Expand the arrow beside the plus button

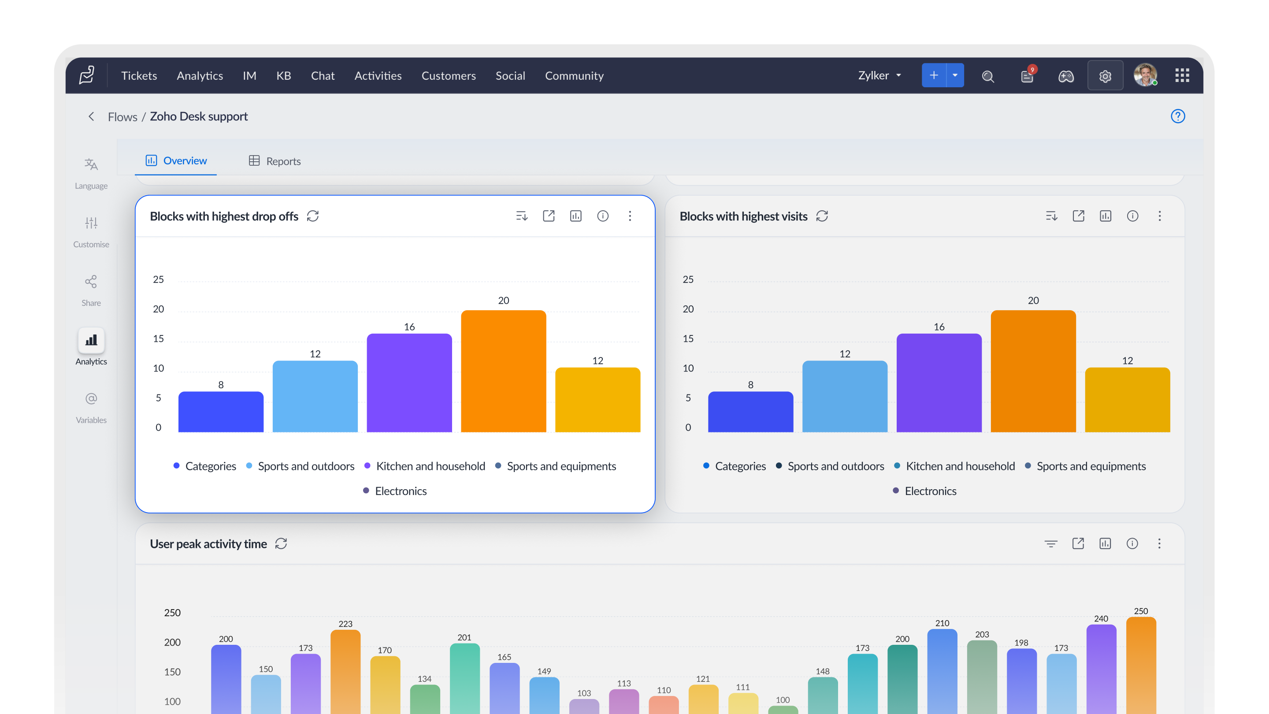coord(955,75)
